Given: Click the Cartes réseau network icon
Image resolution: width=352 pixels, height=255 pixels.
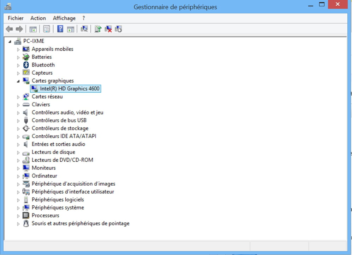Looking at the screenshot, I should tap(26, 97).
